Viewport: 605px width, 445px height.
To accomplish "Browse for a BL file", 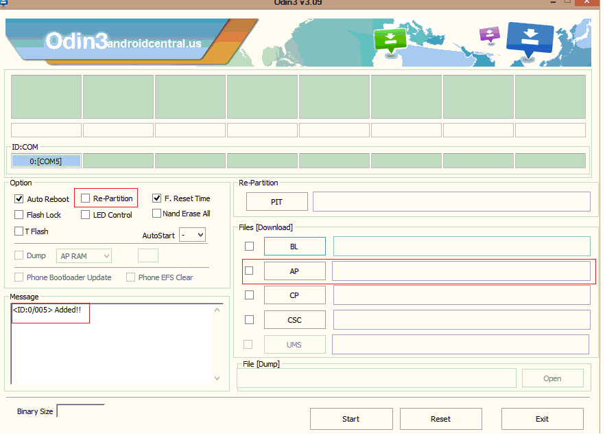I will pos(295,247).
